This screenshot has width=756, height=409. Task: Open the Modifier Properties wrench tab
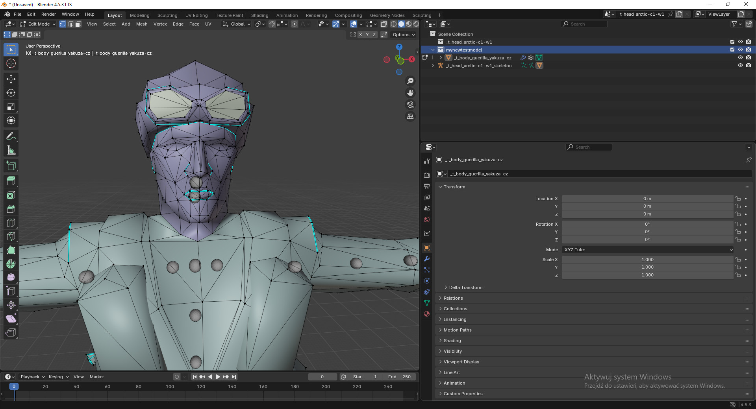pyautogui.click(x=426, y=259)
